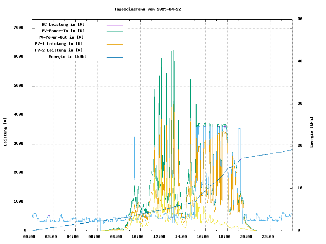Click the 20 tick on the right energy axis
The width and height of the screenshot is (326, 244).
point(300,146)
